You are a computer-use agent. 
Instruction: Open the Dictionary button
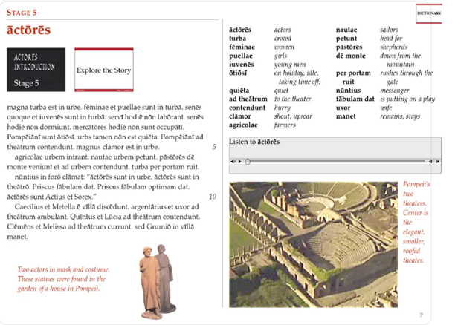pyautogui.click(x=429, y=13)
